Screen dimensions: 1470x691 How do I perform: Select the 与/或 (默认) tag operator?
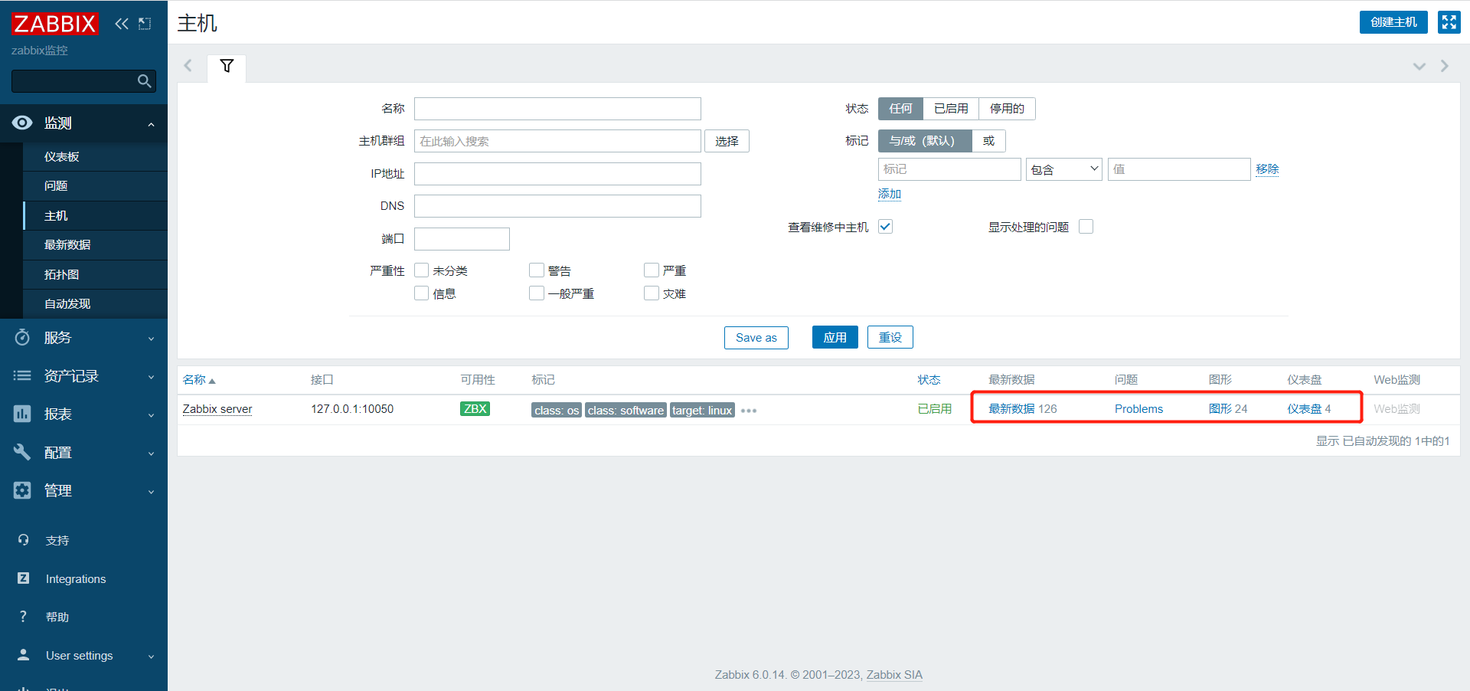pos(925,141)
